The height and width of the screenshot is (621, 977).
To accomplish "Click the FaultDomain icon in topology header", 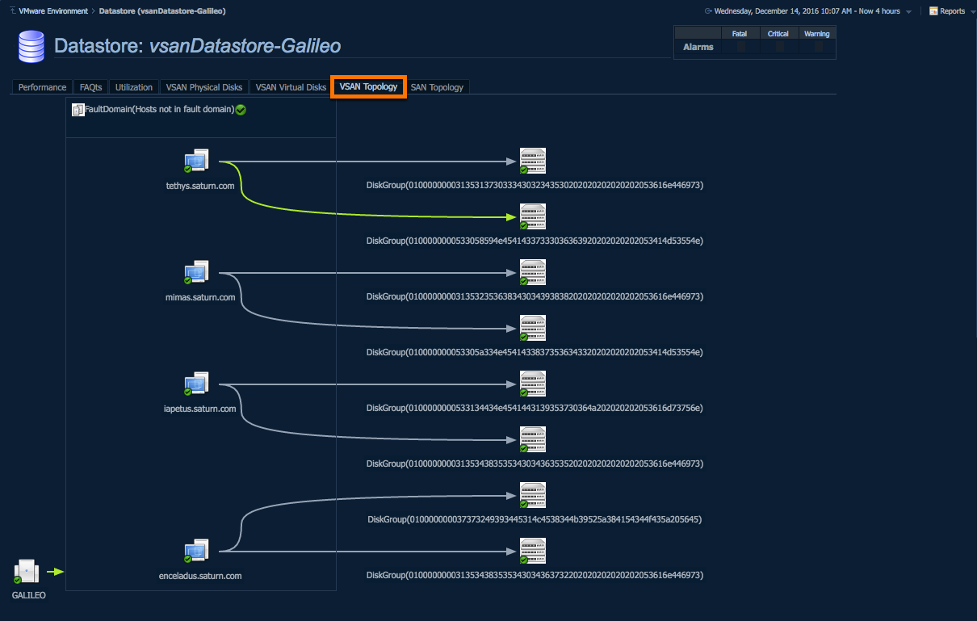I will (x=78, y=110).
